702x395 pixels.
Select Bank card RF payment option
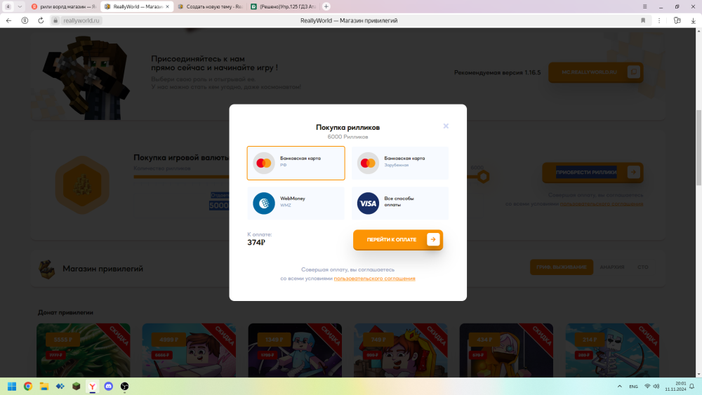click(x=296, y=163)
